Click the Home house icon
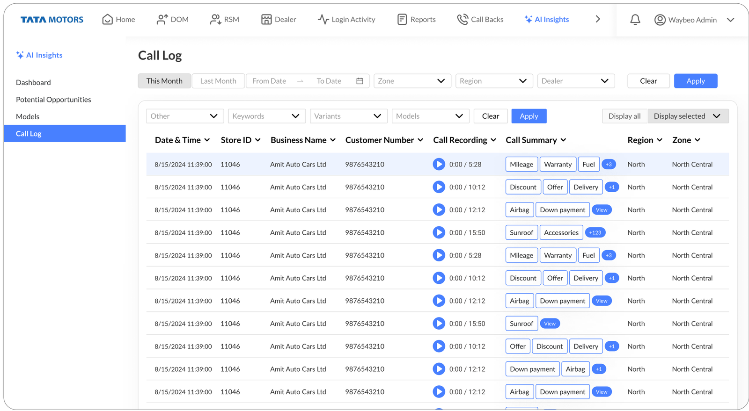The height and width of the screenshot is (411, 749). click(x=107, y=19)
